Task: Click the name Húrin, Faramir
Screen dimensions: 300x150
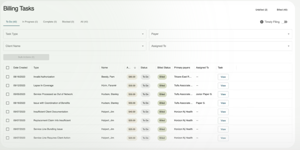Action: (x=109, y=86)
